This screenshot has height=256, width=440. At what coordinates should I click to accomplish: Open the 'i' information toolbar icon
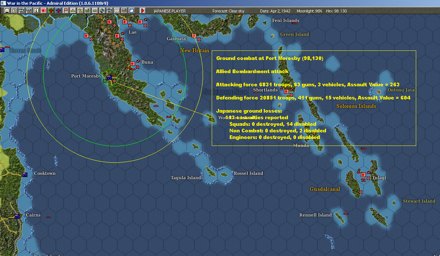tap(36, 11)
